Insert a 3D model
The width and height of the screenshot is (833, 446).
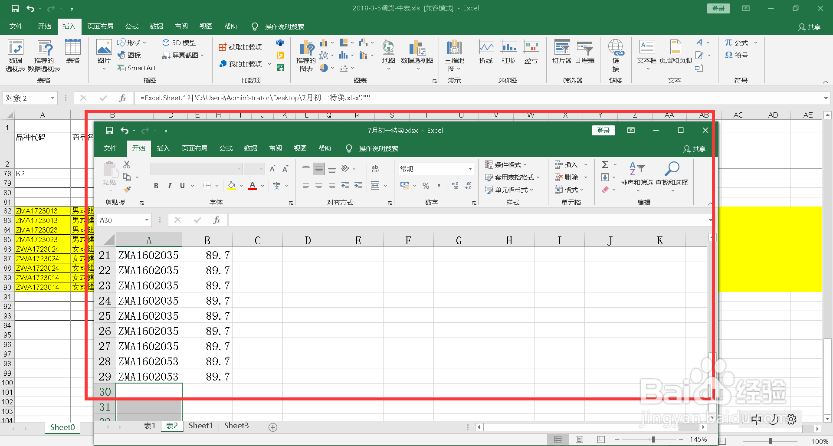click(179, 43)
